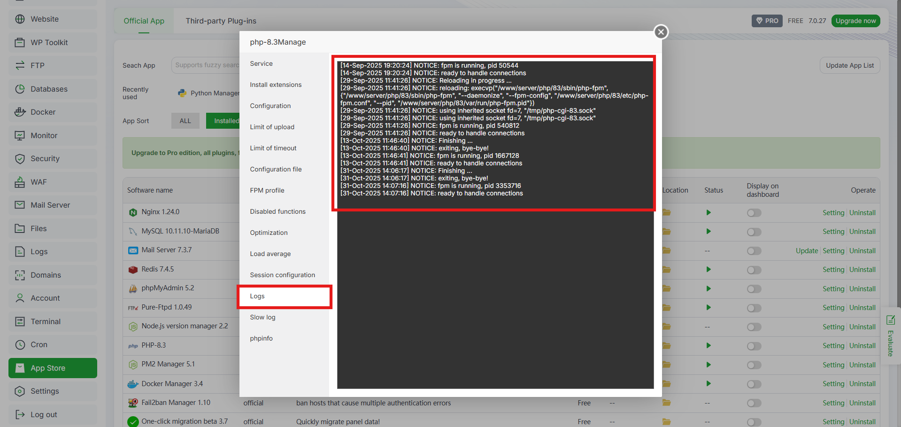Click Update link for Mail Server
Screen dimensions: 901x427
807,251
